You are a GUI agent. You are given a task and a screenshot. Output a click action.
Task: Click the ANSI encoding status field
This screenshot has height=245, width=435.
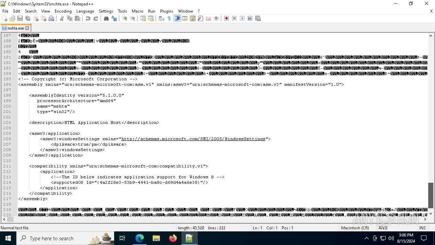(383, 228)
